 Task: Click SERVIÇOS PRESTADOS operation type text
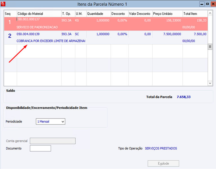pyautogui.click(x=161, y=148)
